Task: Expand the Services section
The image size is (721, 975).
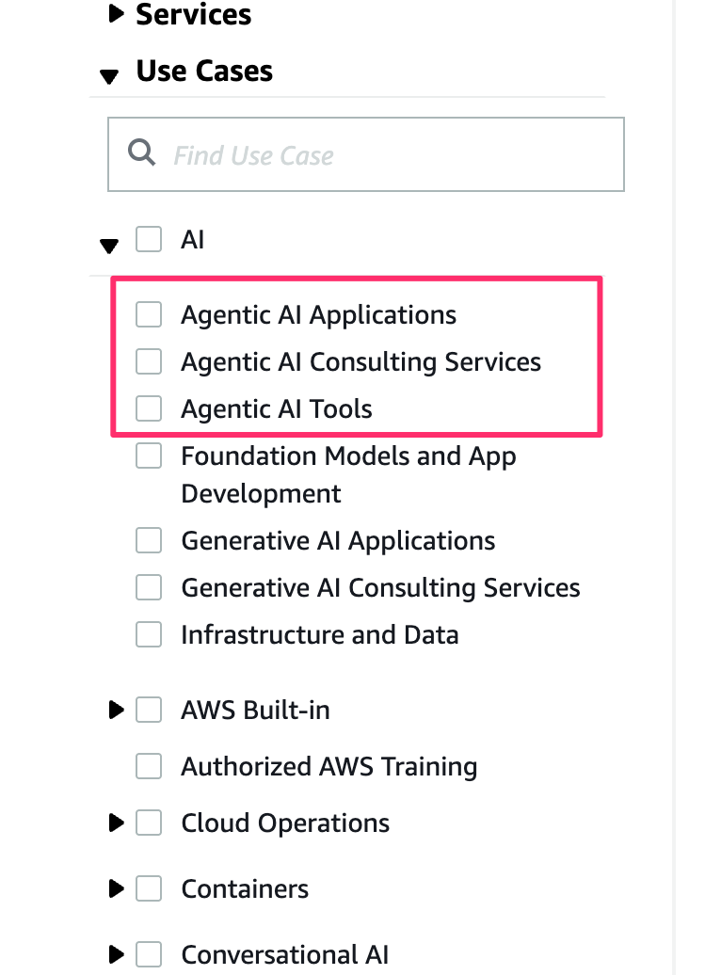Action: (116, 14)
